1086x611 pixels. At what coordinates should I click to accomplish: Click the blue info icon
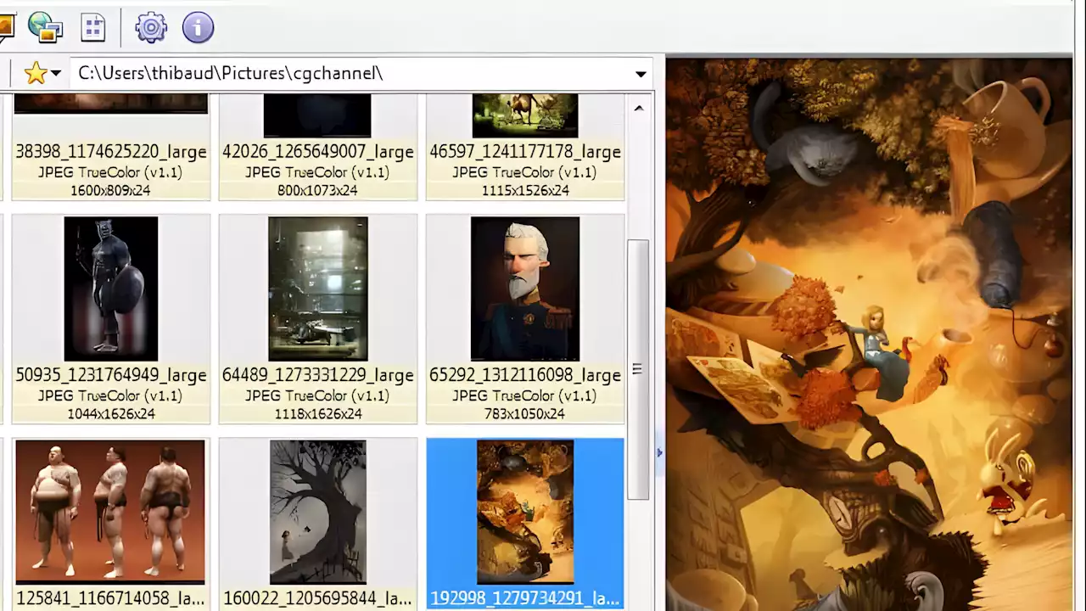pyautogui.click(x=198, y=27)
